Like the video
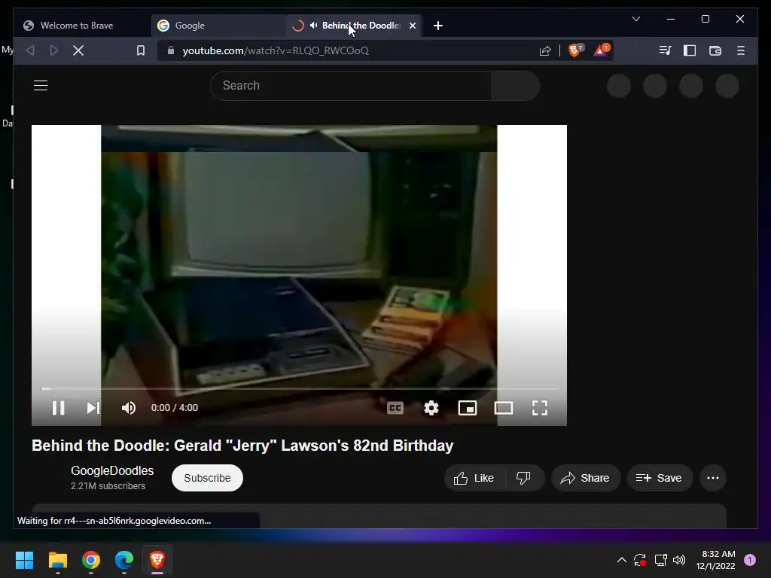Image resolution: width=771 pixels, height=578 pixels. coord(474,478)
